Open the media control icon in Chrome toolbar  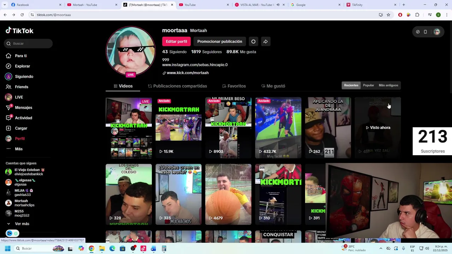point(430,15)
